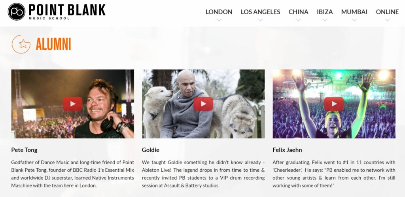The width and height of the screenshot is (405, 197).
Task: Expand the chevron under Mumbai
Action: 354,20
